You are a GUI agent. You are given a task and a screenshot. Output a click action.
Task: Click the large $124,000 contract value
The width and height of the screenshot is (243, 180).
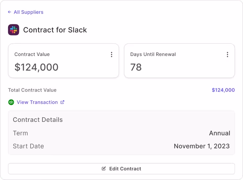pos(36,67)
